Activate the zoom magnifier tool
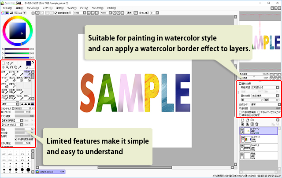 coord(8,67)
